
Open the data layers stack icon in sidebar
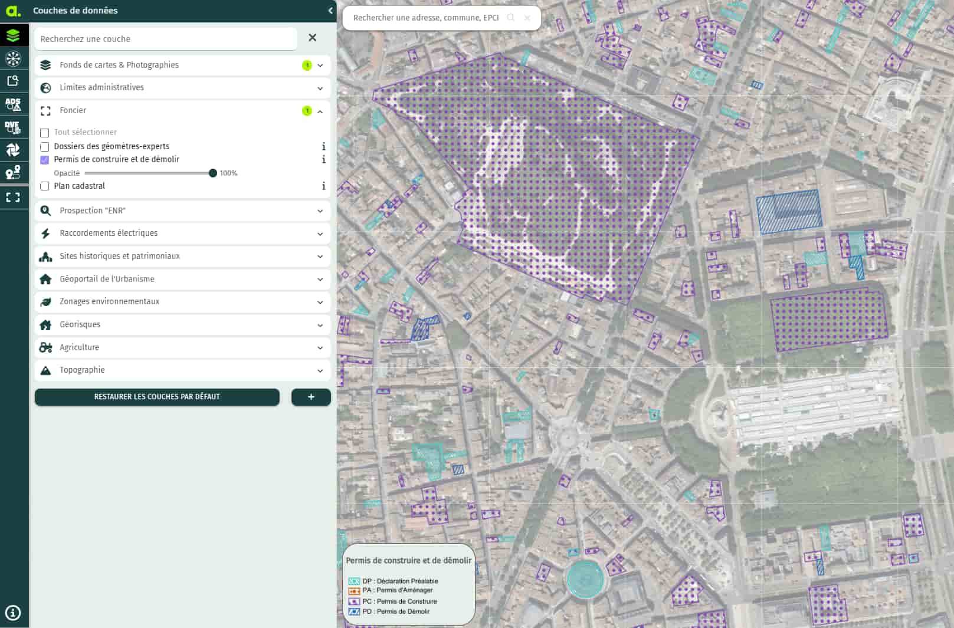[13, 36]
